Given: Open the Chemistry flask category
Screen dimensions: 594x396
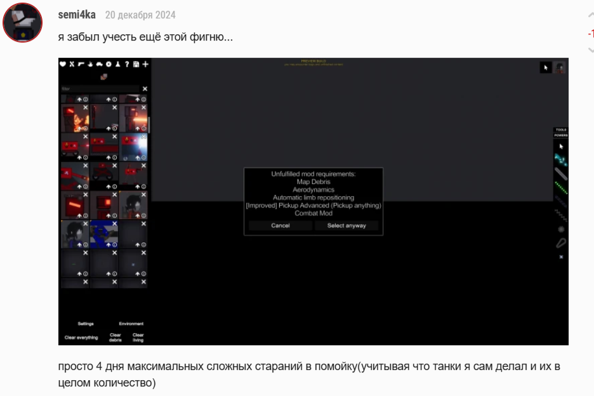Looking at the screenshot, I should (x=118, y=64).
